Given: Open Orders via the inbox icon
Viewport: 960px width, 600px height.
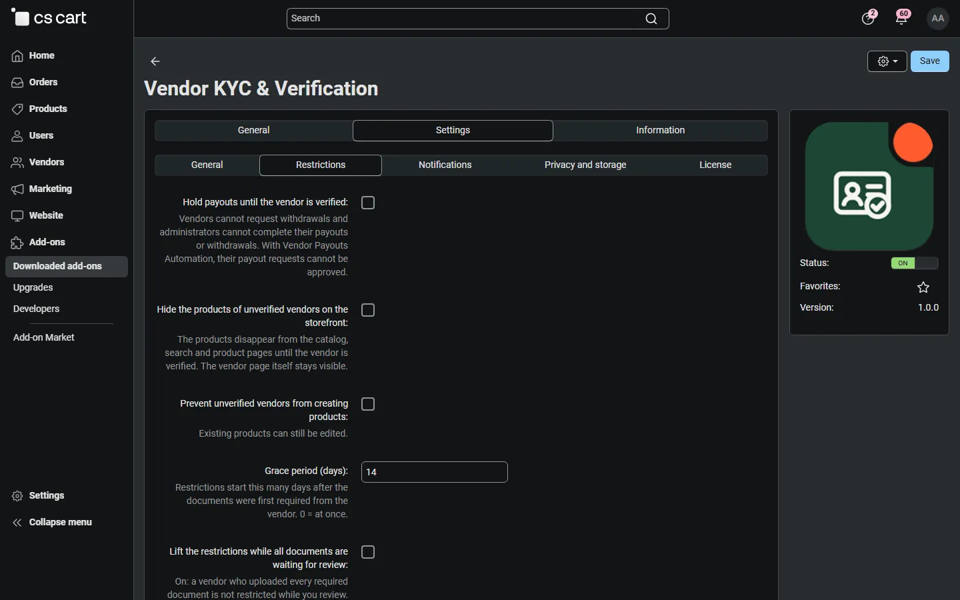Looking at the screenshot, I should pos(17,83).
